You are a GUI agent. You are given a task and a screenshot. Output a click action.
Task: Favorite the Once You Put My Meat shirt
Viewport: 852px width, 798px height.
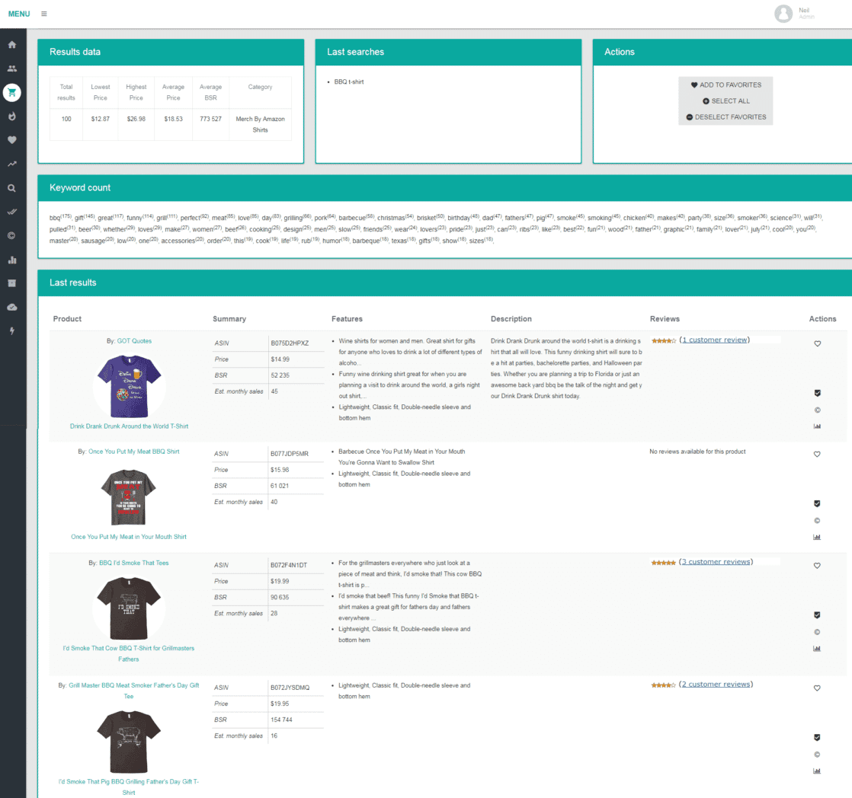[x=817, y=455]
